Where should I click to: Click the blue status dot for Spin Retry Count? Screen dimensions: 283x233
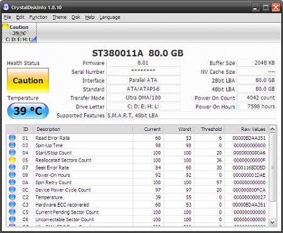(12, 182)
